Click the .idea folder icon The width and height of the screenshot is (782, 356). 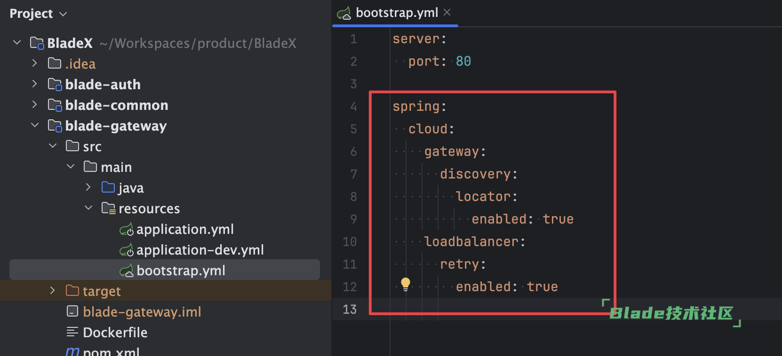coord(55,63)
